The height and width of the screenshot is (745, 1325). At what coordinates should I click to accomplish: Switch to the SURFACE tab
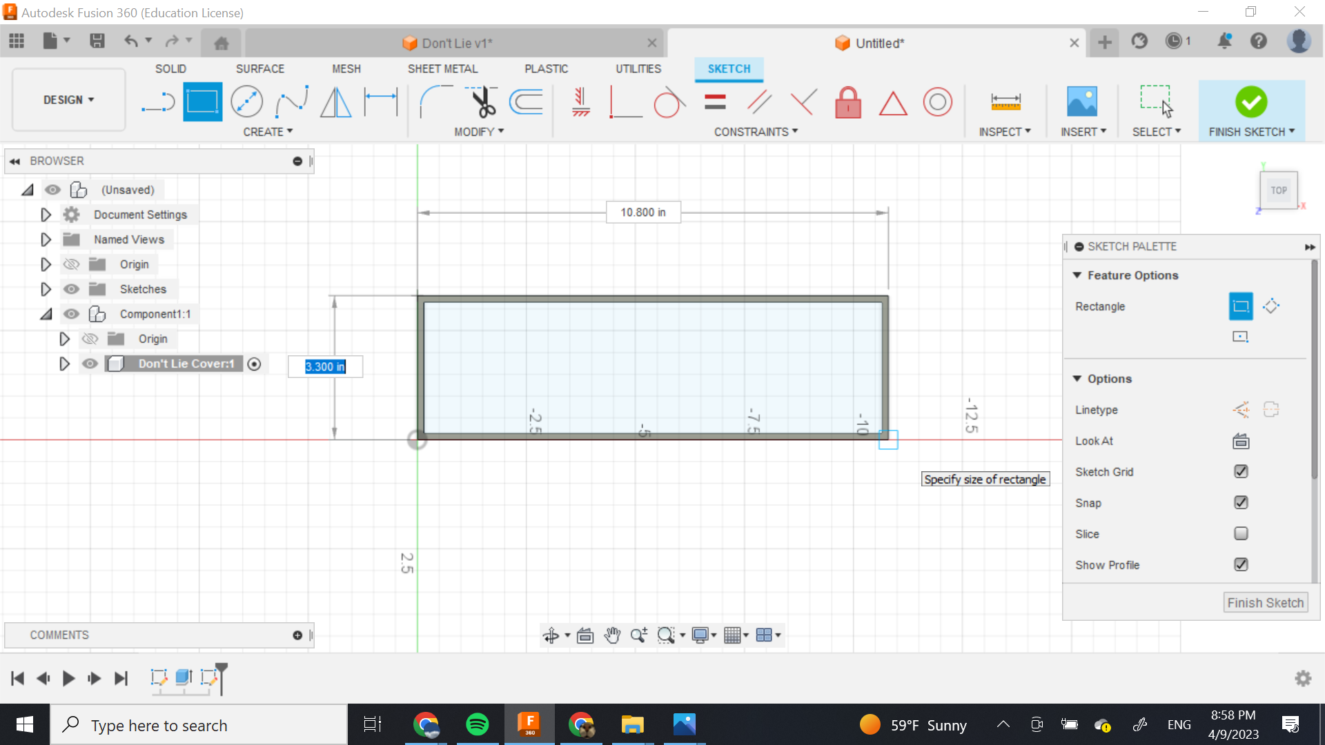tap(259, 69)
